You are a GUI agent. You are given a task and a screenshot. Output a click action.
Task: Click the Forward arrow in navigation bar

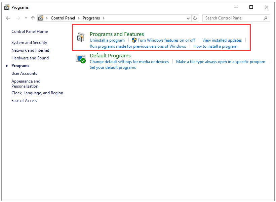point(18,18)
